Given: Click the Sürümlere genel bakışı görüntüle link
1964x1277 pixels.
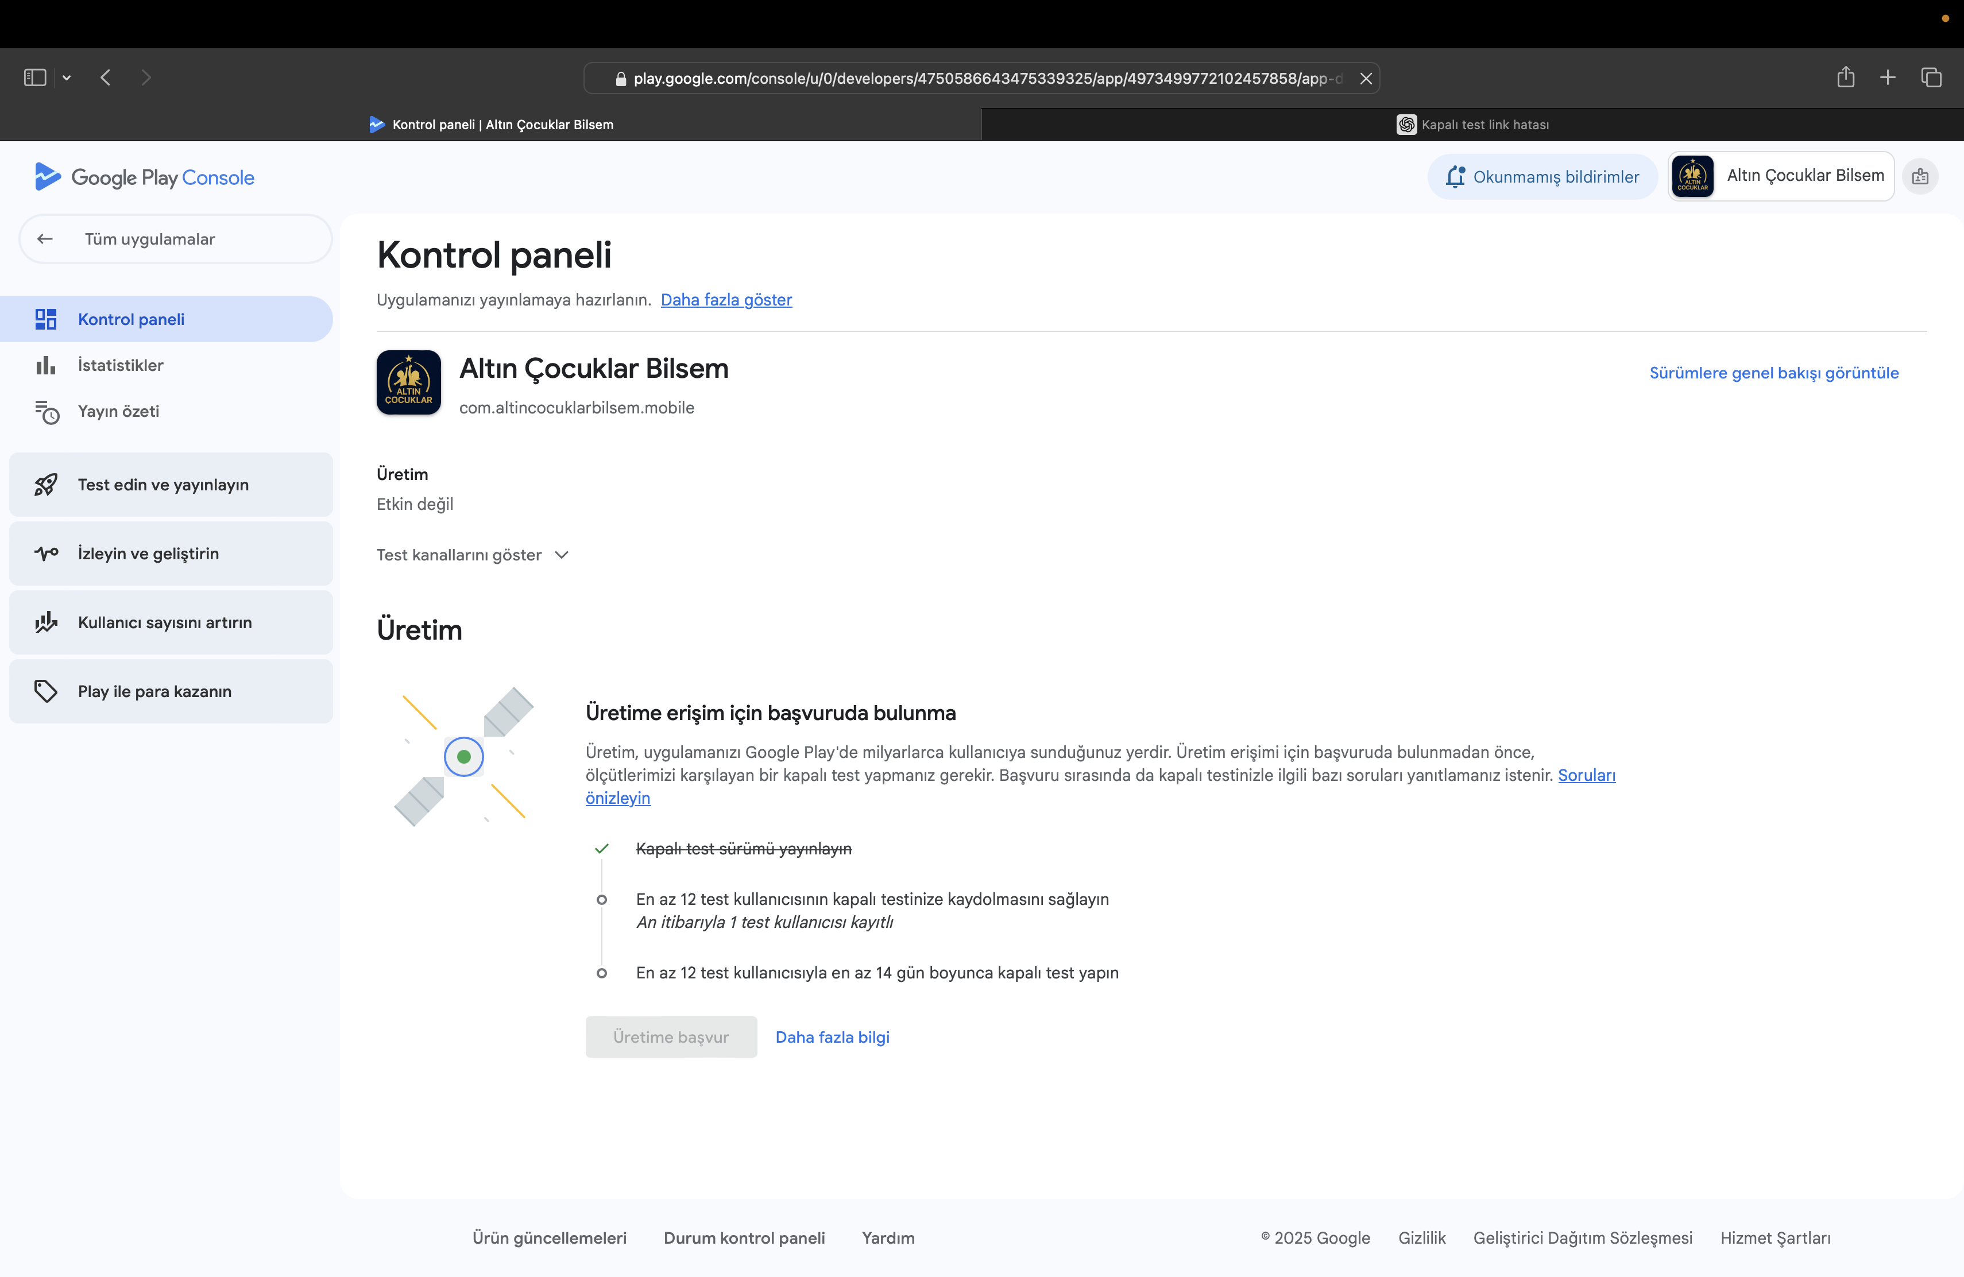Looking at the screenshot, I should coord(1773,373).
